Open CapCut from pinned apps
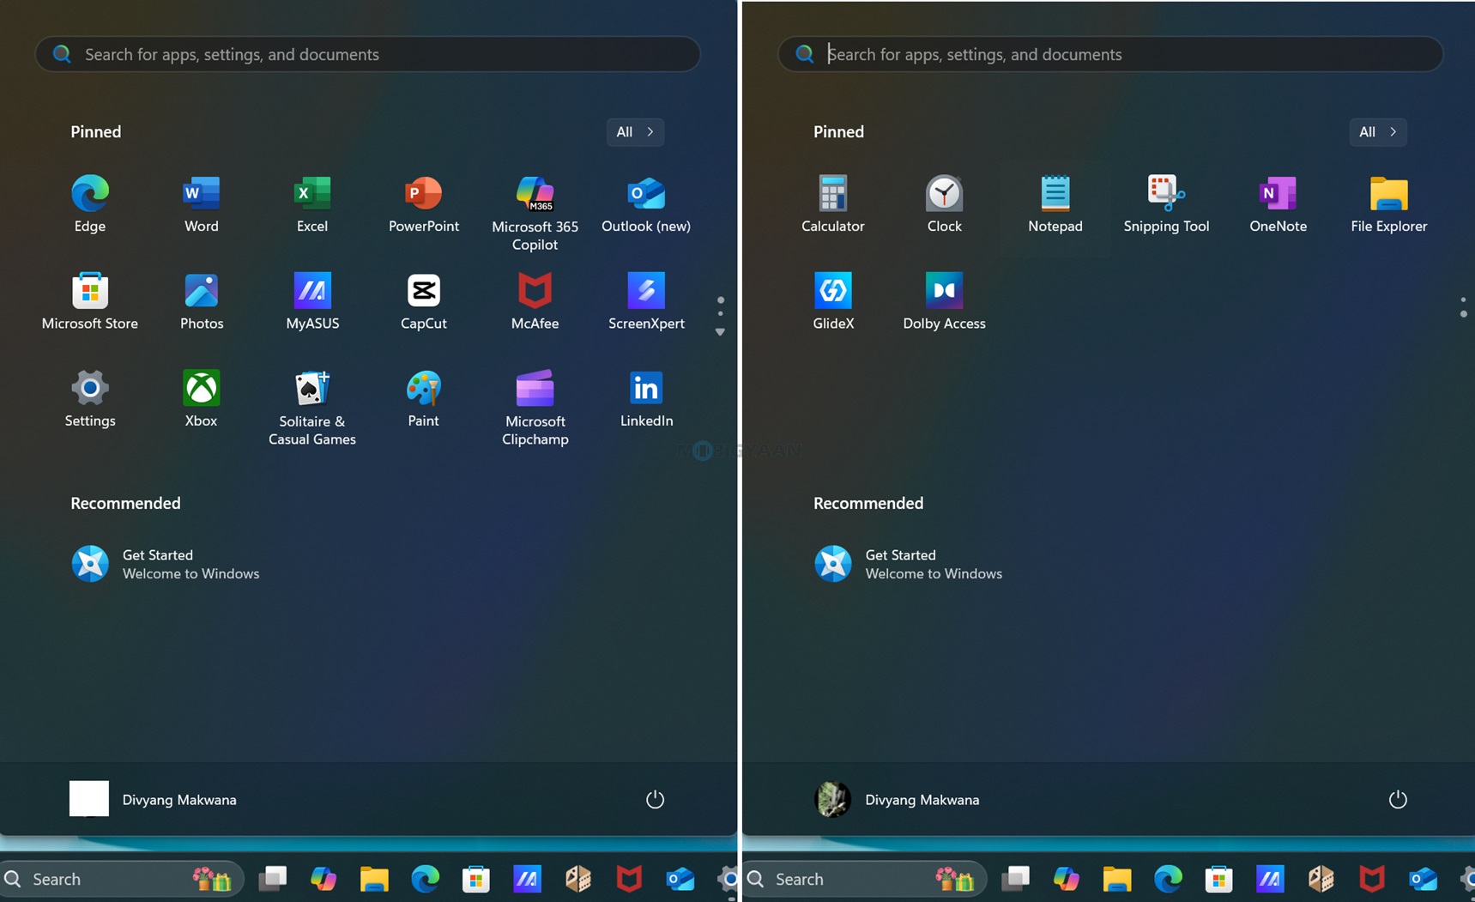The width and height of the screenshot is (1475, 902). [x=424, y=301]
